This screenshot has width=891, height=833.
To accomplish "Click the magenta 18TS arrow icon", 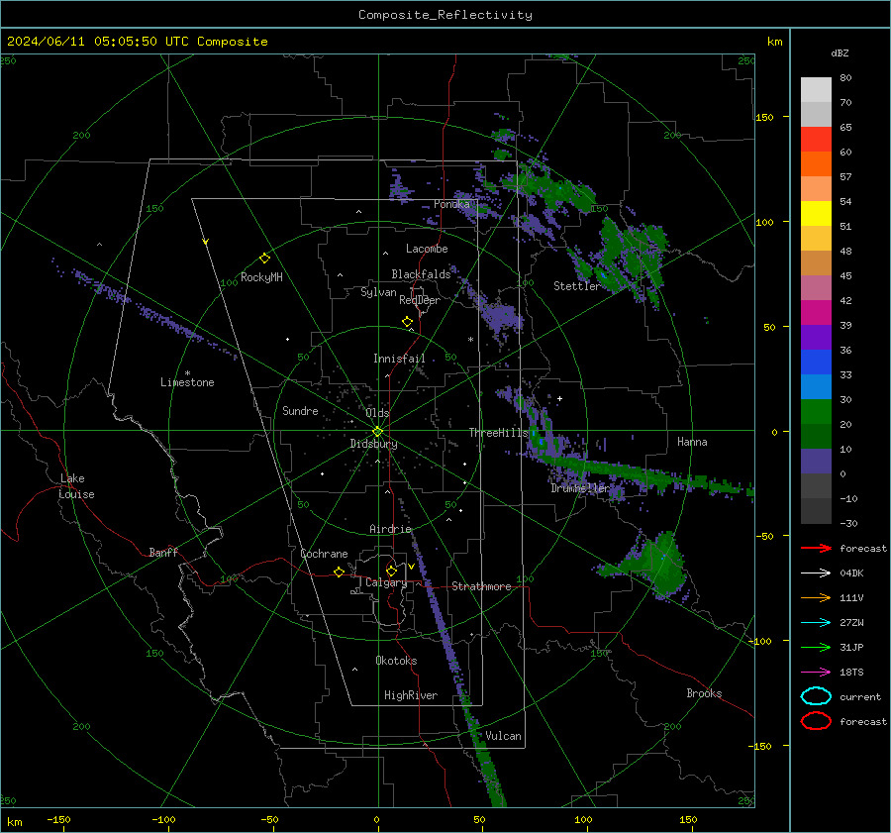I will point(816,673).
